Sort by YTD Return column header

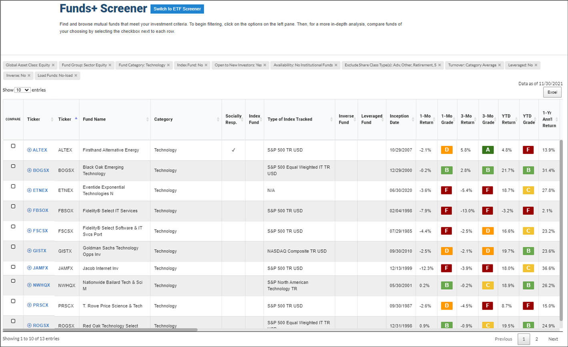click(x=508, y=119)
